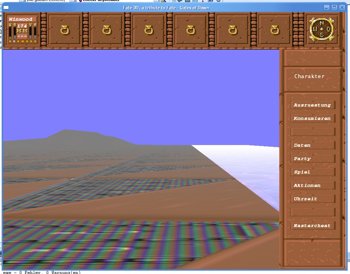Click the golden compass icon
This screenshot has width=350, height=274.
(322, 29)
